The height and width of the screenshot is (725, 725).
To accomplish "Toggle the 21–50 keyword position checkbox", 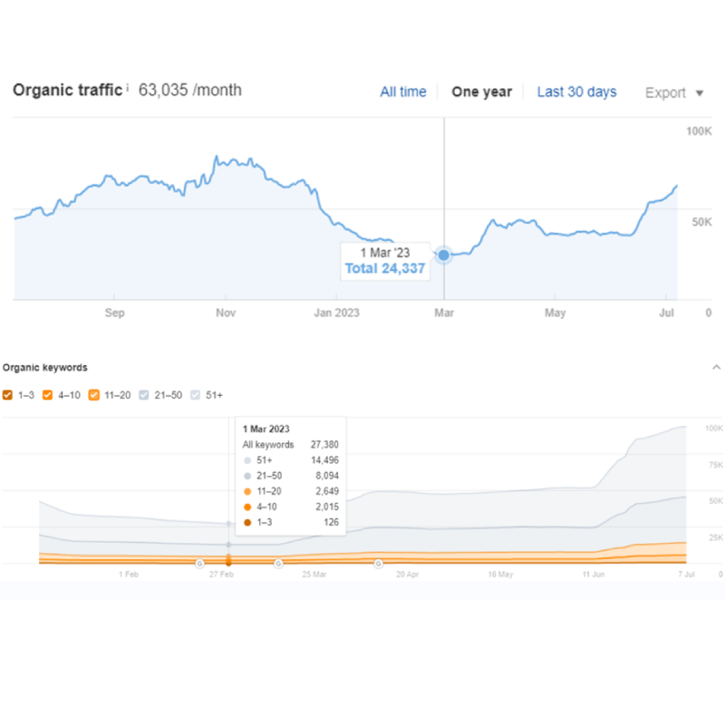I will (x=145, y=395).
